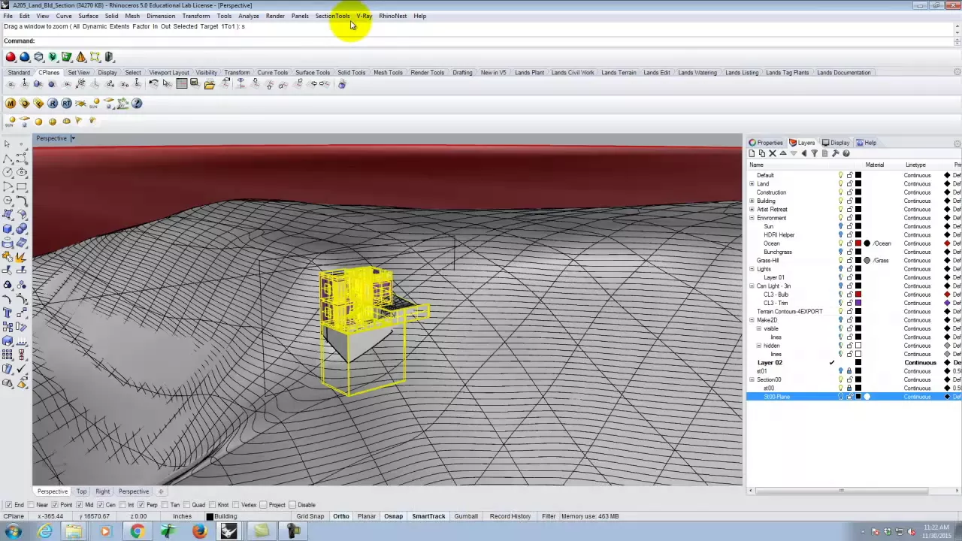Click the blue sphere icon in toolbar
This screenshot has width=962, height=541.
(25, 57)
